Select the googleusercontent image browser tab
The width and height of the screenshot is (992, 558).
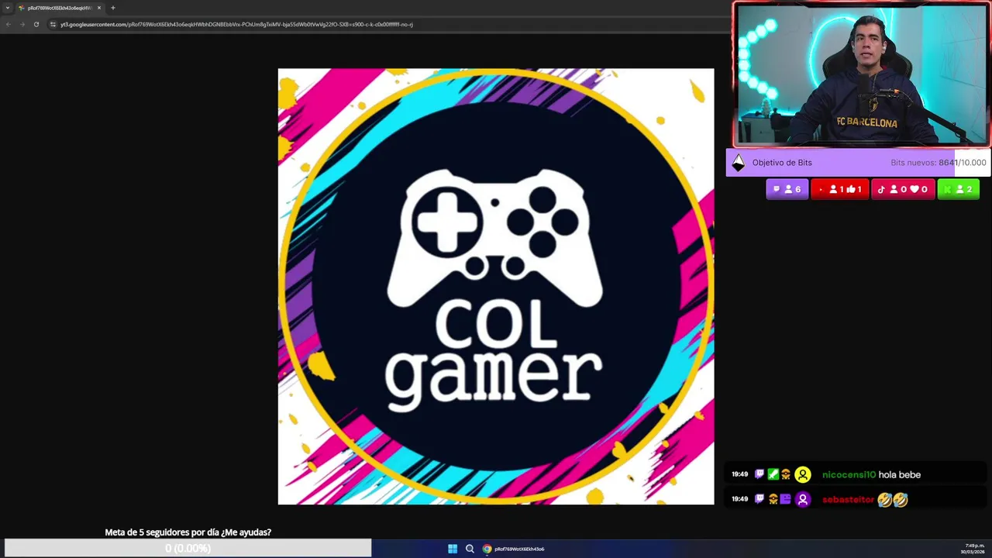click(x=60, y=8)
